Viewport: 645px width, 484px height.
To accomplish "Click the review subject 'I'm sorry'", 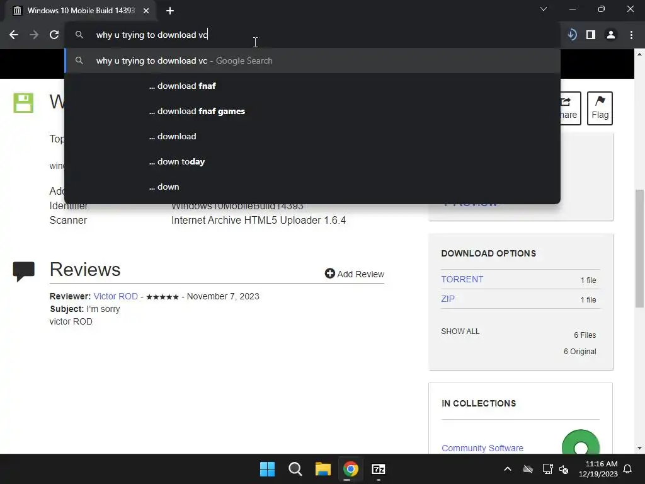I will coord(103,309).
